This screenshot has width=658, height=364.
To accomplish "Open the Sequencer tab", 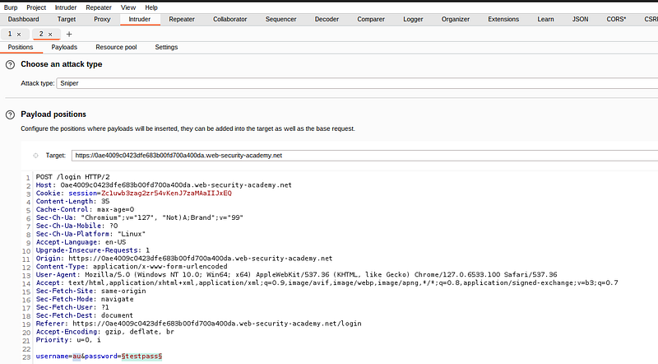I will [x=280, y=19].
